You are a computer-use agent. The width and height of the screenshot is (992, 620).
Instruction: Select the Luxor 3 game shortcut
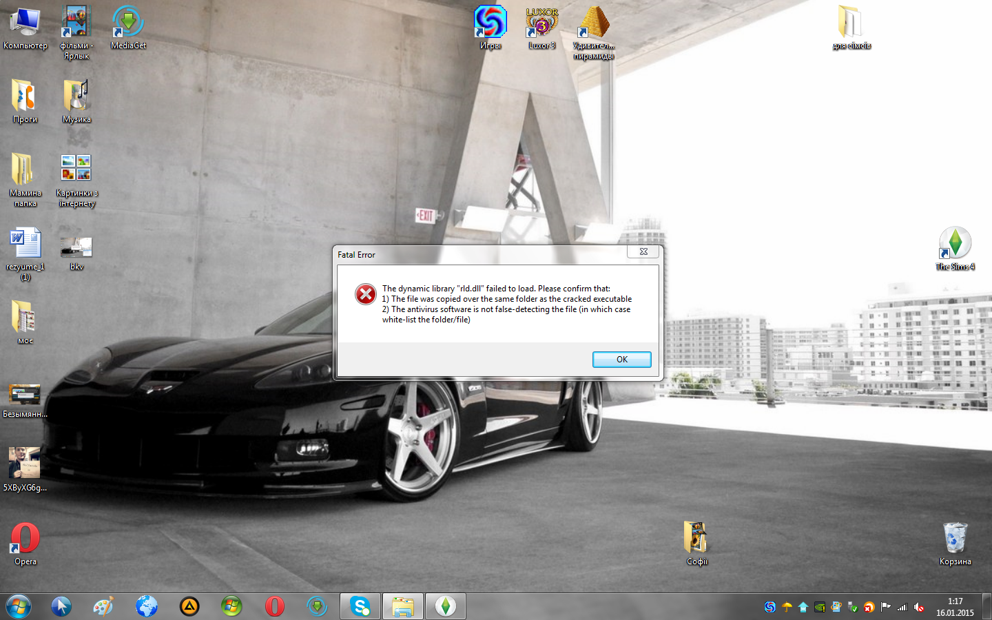point(542,23)
